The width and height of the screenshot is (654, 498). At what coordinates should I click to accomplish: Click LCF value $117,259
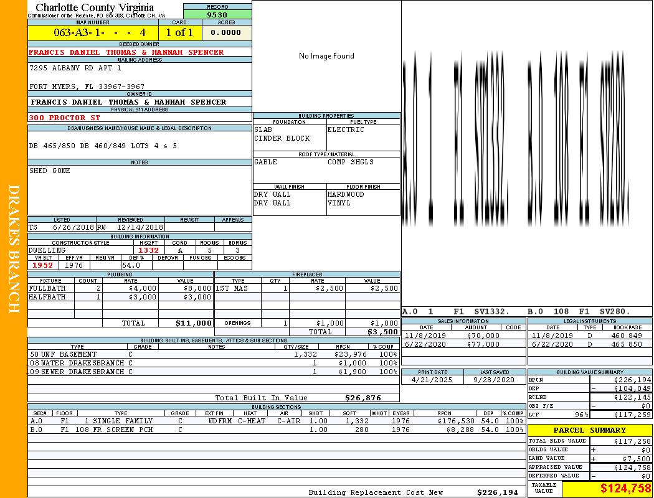[x=632, y=415]
